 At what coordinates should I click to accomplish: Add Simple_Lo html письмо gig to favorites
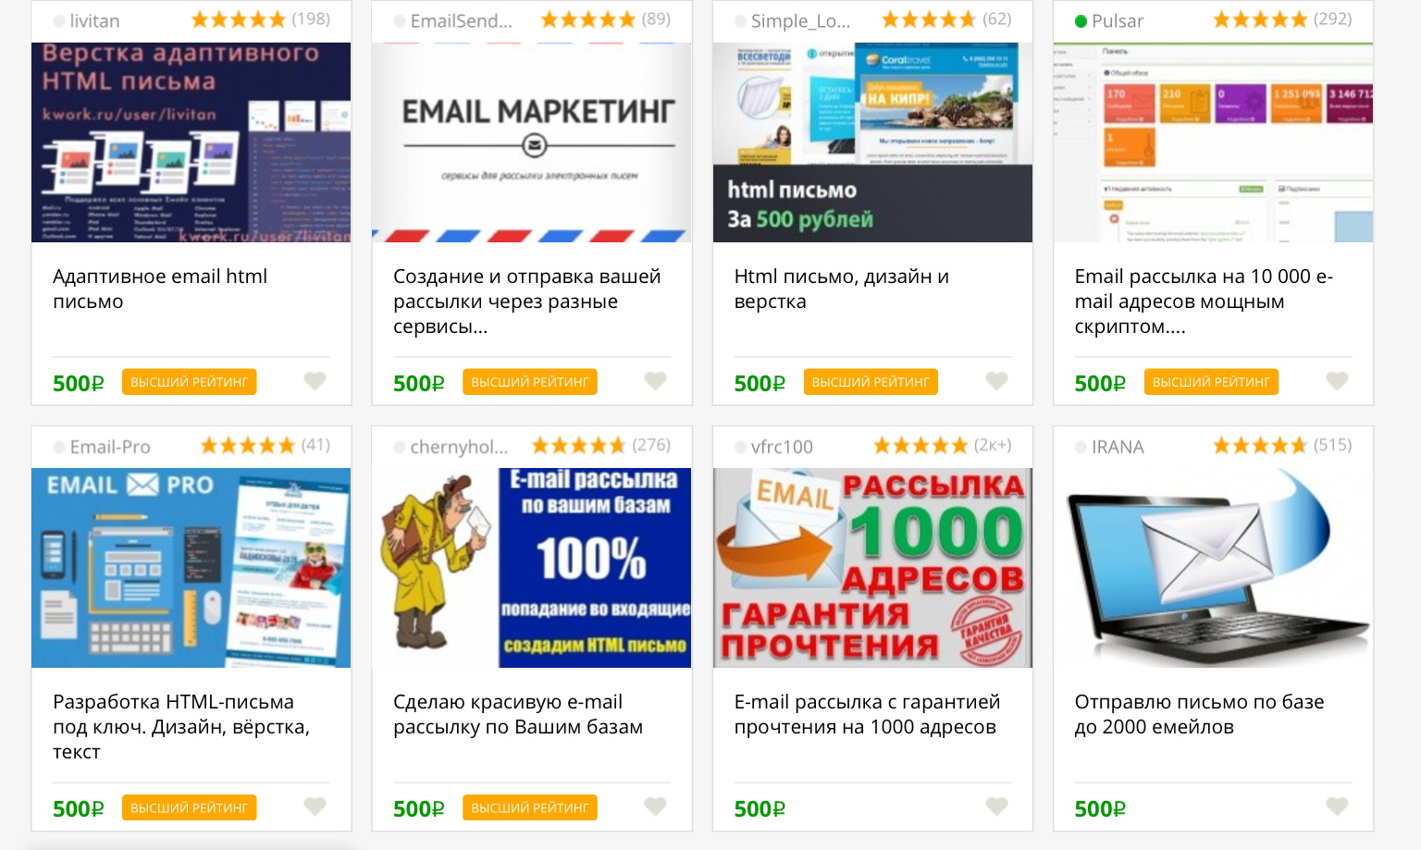(x=996, y=381)
